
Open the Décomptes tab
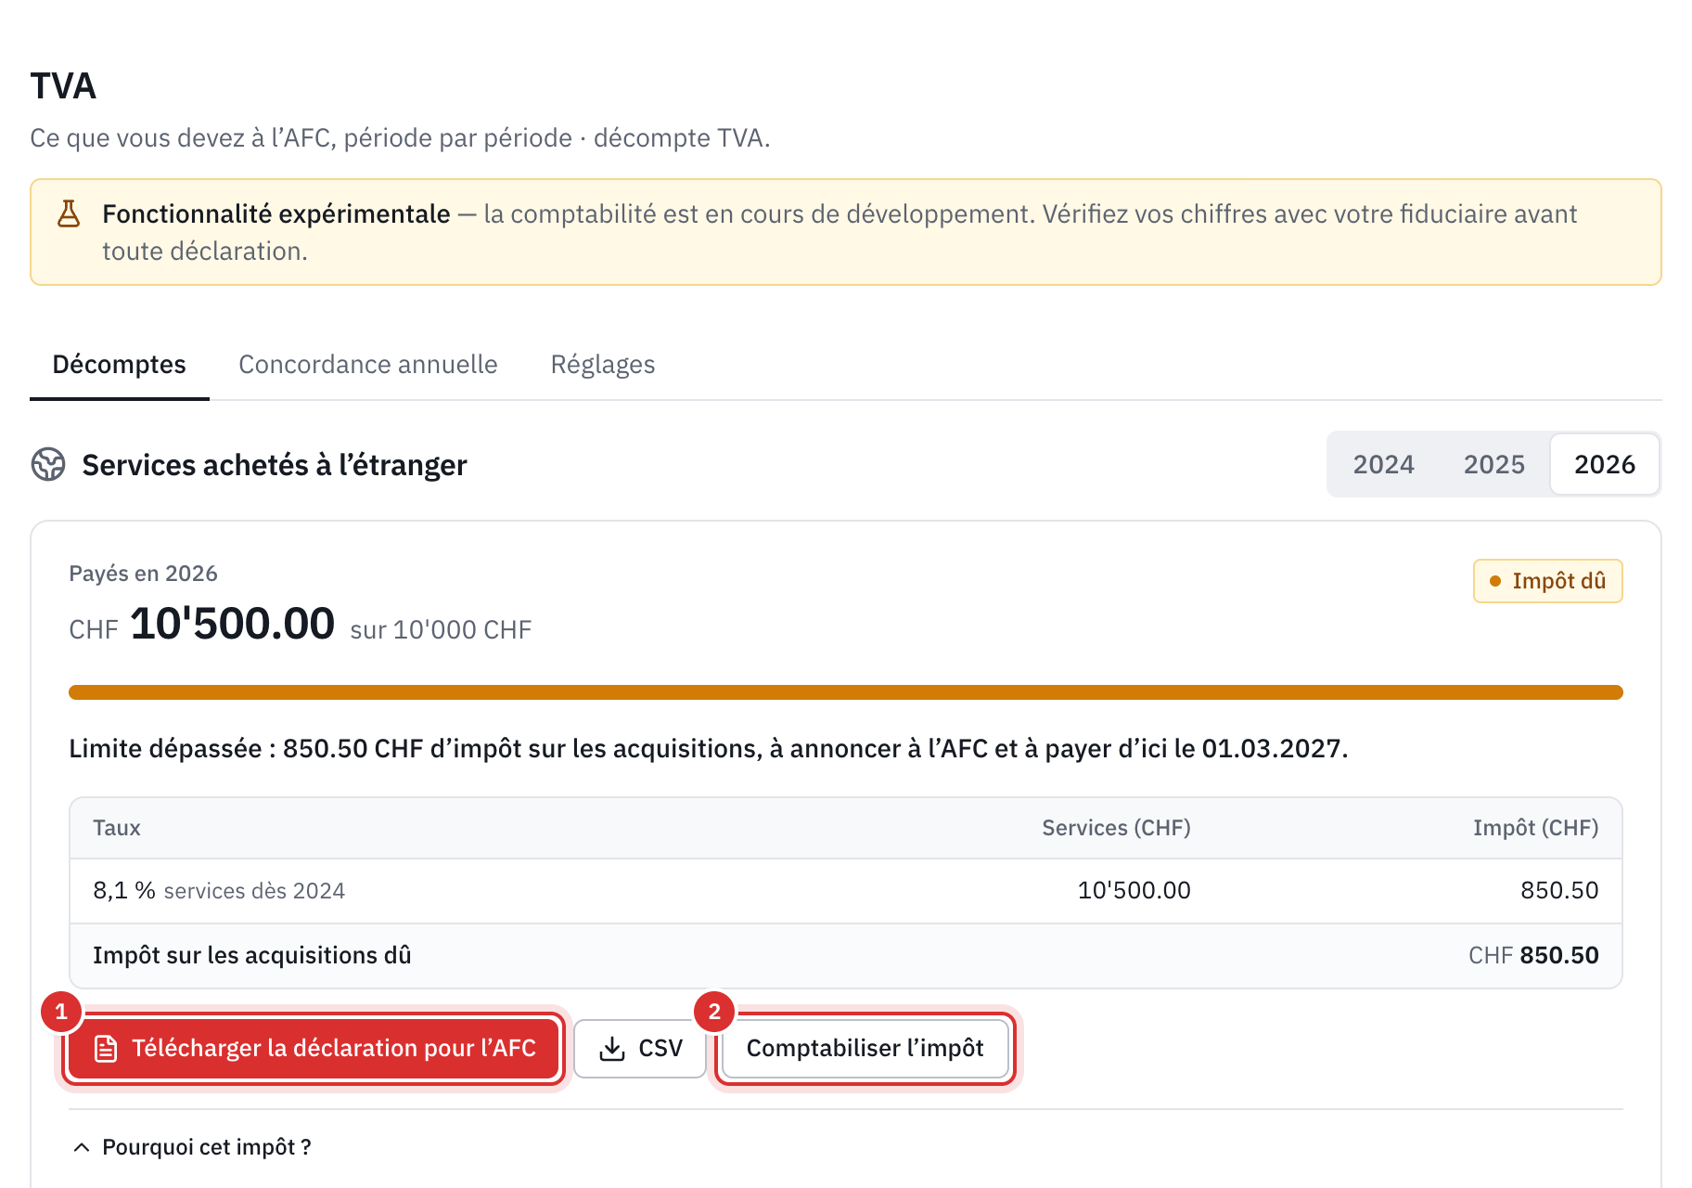click(120, 365)
